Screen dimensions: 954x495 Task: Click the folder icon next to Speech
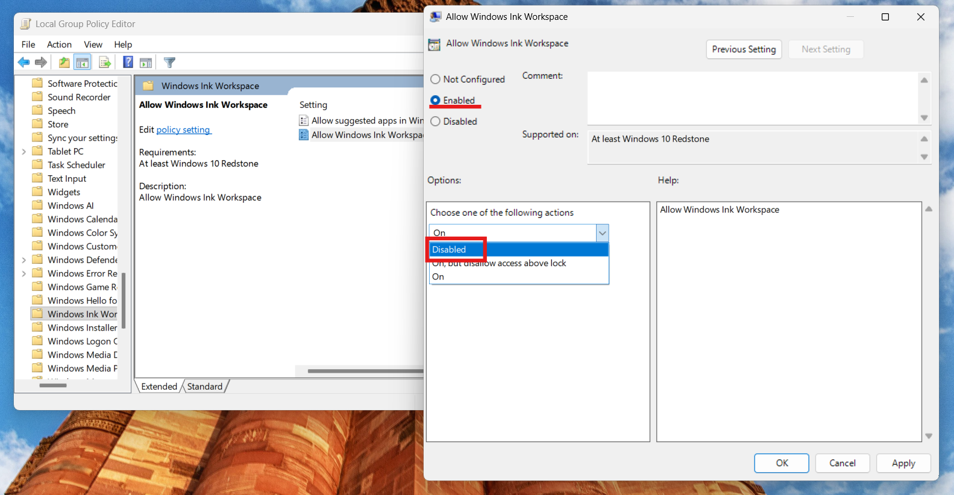pos(37,111)
